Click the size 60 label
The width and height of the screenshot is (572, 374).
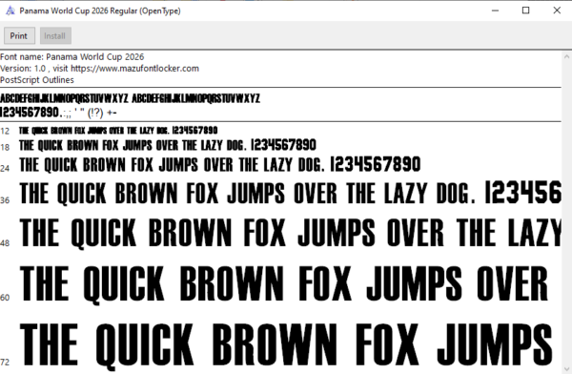tap(5, 298)
